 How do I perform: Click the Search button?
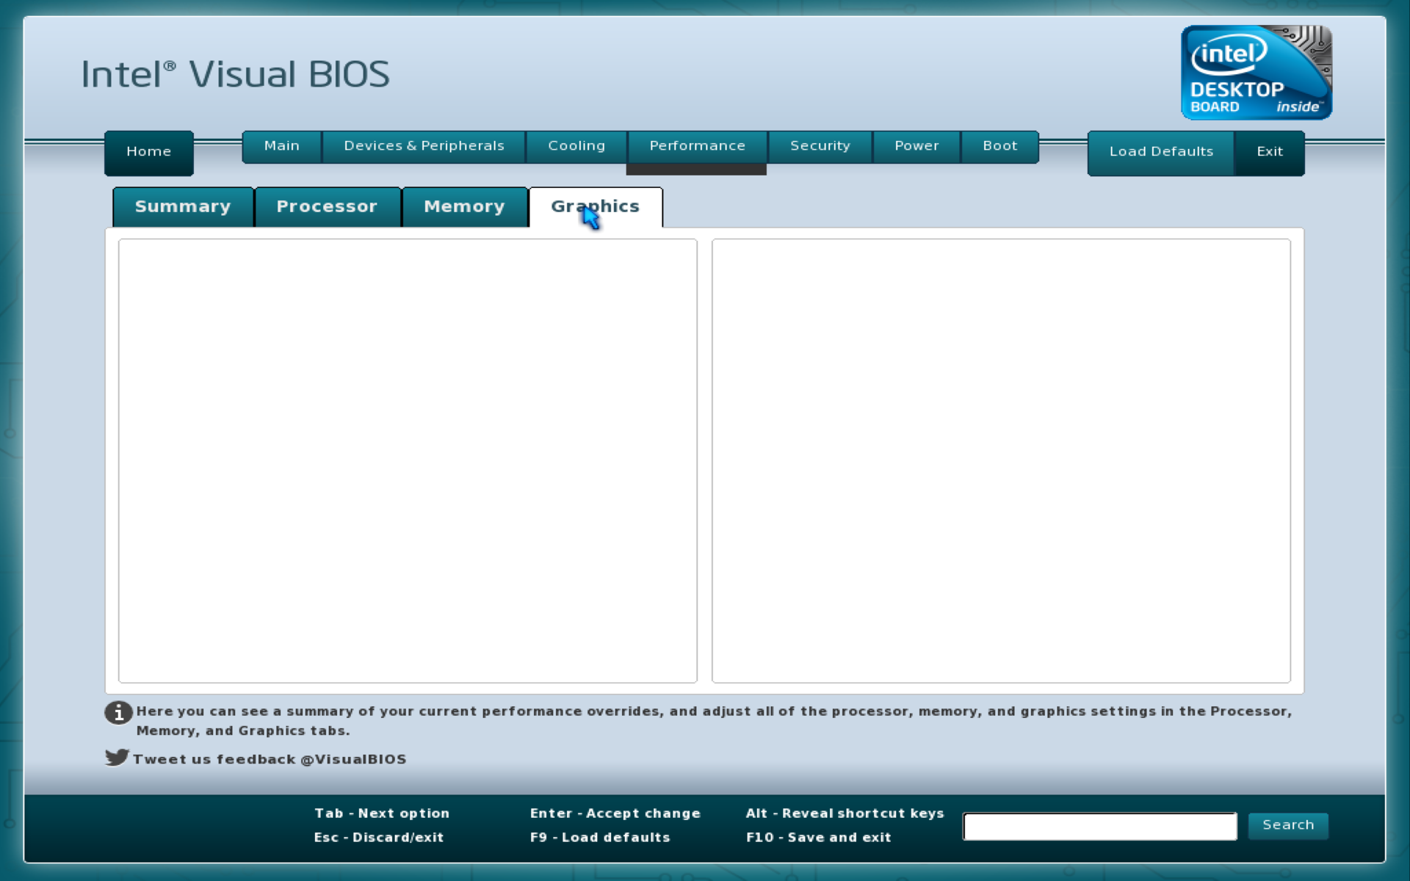(1288, 825)
